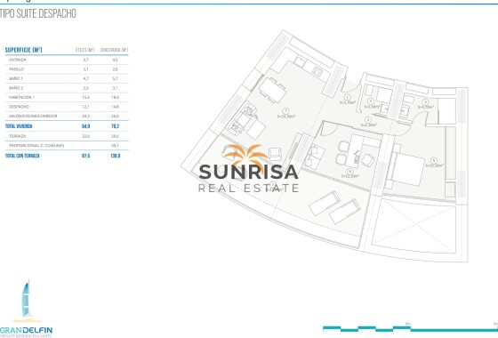Click the 'TIPO SUITE DESPACHO' heading
Viewport: 498px width, 338px height.
coord(37,13)
